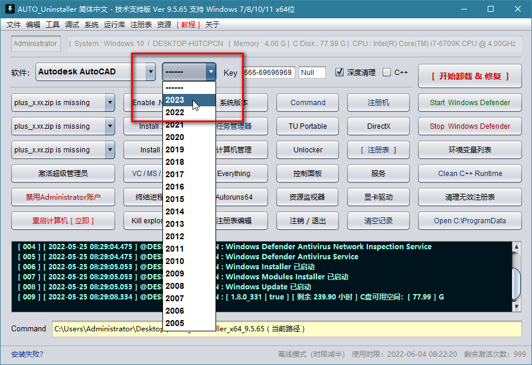Click the 显卡驱动 button

point(378,197)
